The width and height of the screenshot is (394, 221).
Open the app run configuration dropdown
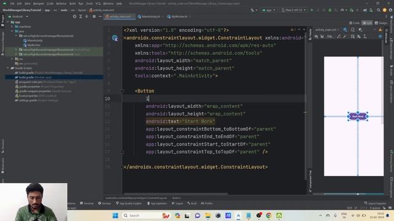[268, 10]
